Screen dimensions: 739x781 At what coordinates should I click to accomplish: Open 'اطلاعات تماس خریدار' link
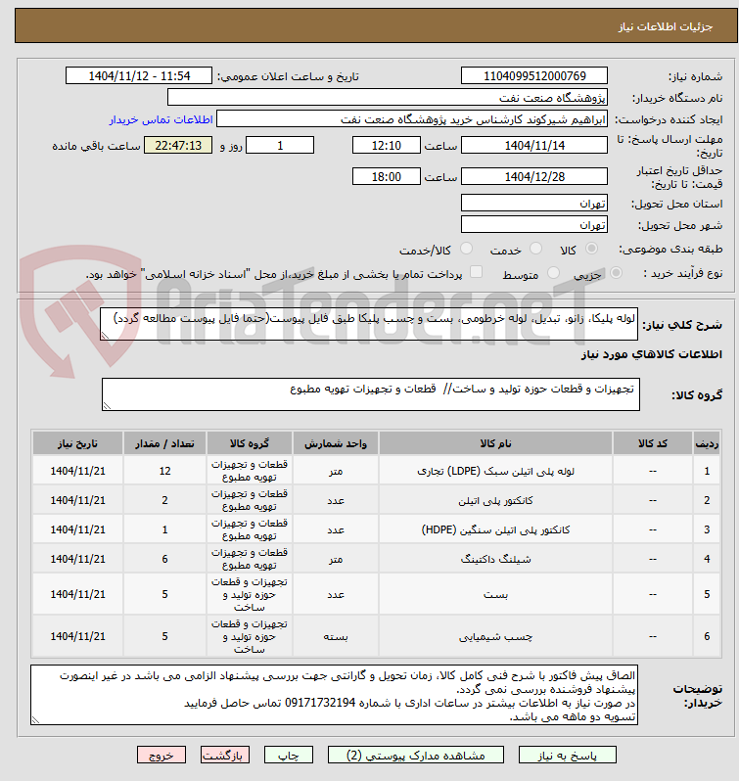coord(161,119)
